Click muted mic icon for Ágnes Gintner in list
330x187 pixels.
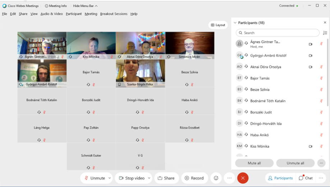(321, 44)
